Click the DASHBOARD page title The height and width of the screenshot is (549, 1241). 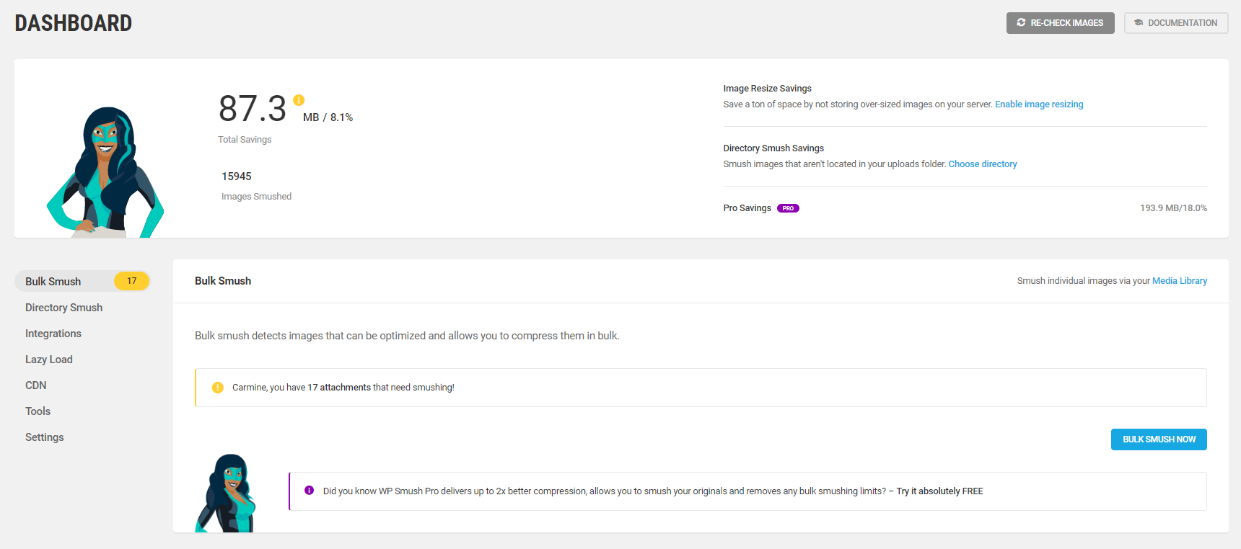(74, 23)
